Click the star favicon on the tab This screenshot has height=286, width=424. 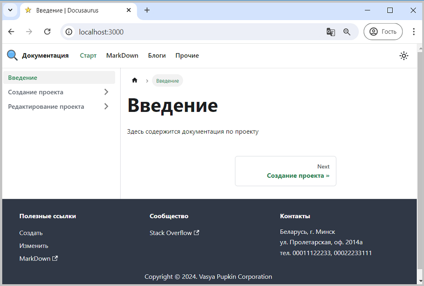(x=28, y=10)
